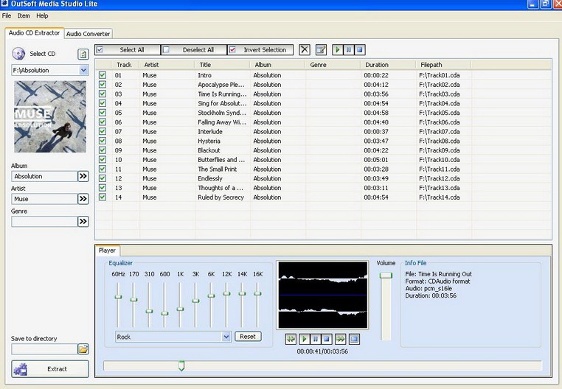The width and height of the screenshot is (562, 389).
Task: Click the refresh CD icon next to Select CD
Action: tap(83, 54)
